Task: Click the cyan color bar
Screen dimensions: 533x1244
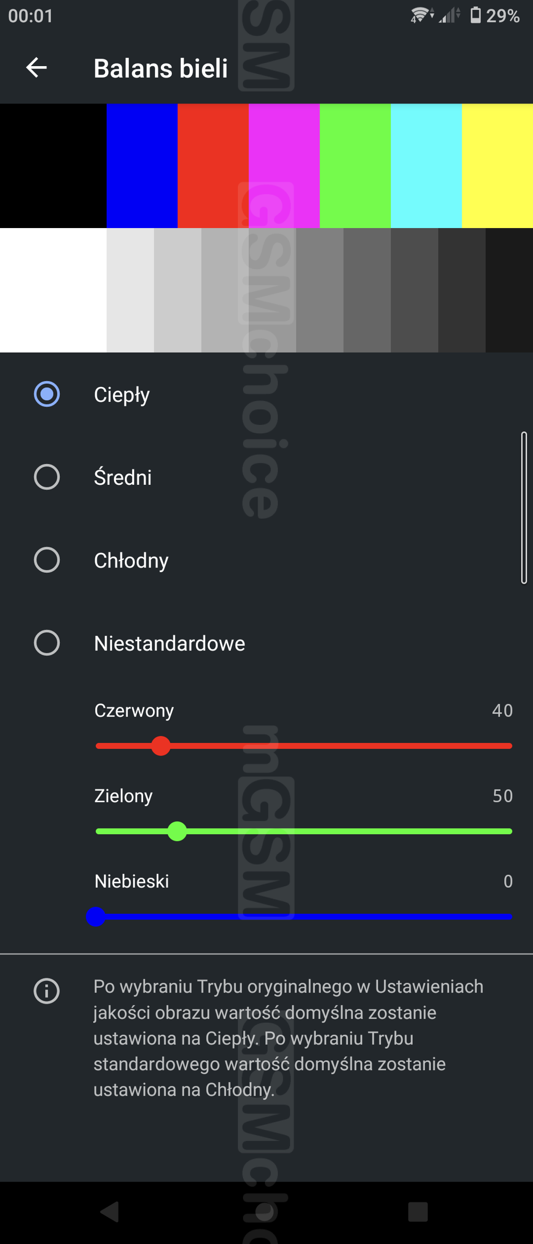Action: (426, 166)
